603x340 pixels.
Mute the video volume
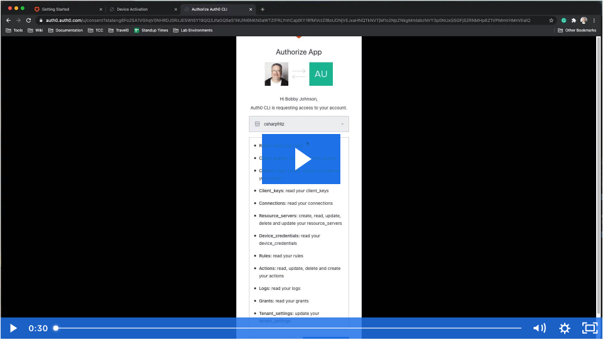[540, 328]
